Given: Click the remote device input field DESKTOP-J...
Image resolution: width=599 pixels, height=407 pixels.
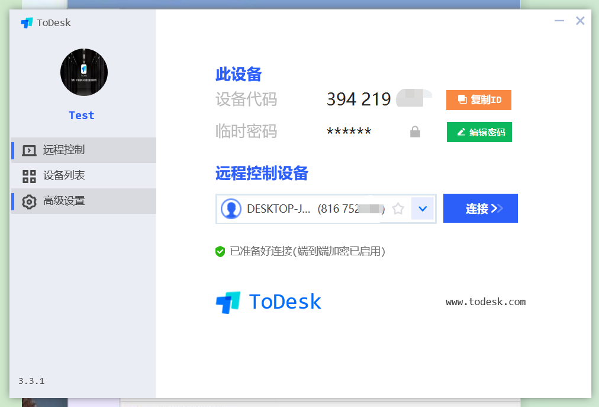Looking at the screenshot, I should 326,209.
